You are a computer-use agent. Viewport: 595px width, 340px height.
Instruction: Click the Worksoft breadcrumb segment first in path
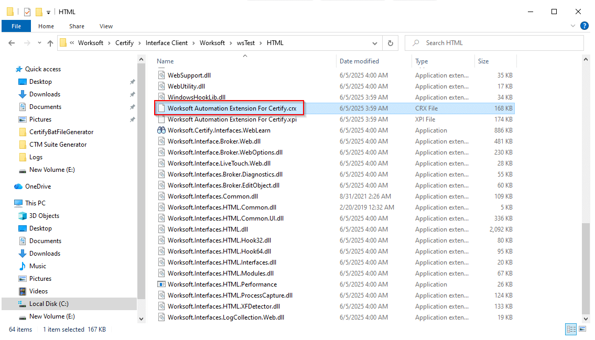pos(90,43)
